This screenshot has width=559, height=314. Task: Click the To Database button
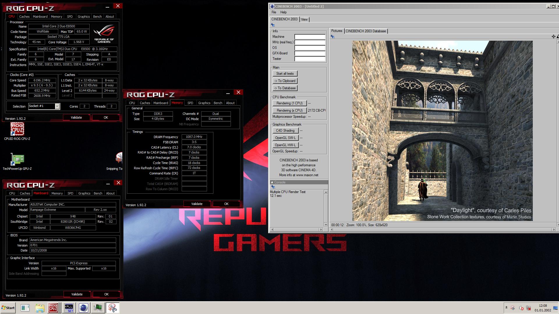[285, 88]
